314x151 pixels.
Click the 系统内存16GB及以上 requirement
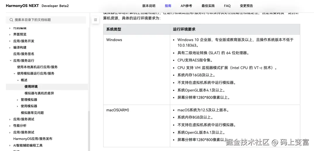click(196, 75)
